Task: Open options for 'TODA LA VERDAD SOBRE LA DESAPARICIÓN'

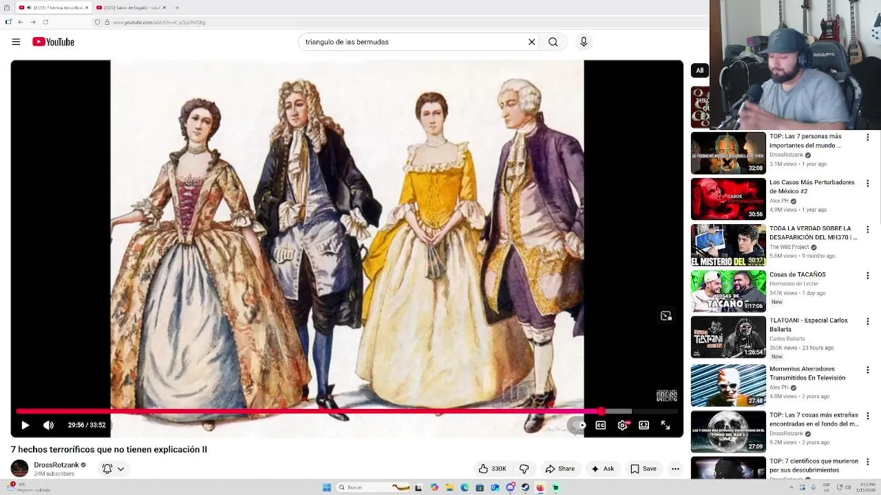Action: click(867, 230)
